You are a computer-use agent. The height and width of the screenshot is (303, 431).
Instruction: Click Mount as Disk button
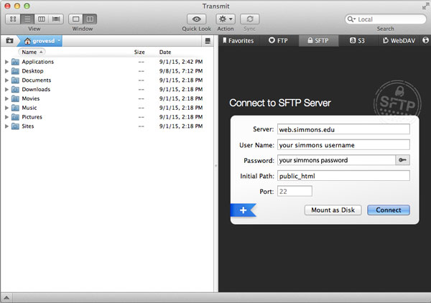pyautogui.click(x=333, y=210)
